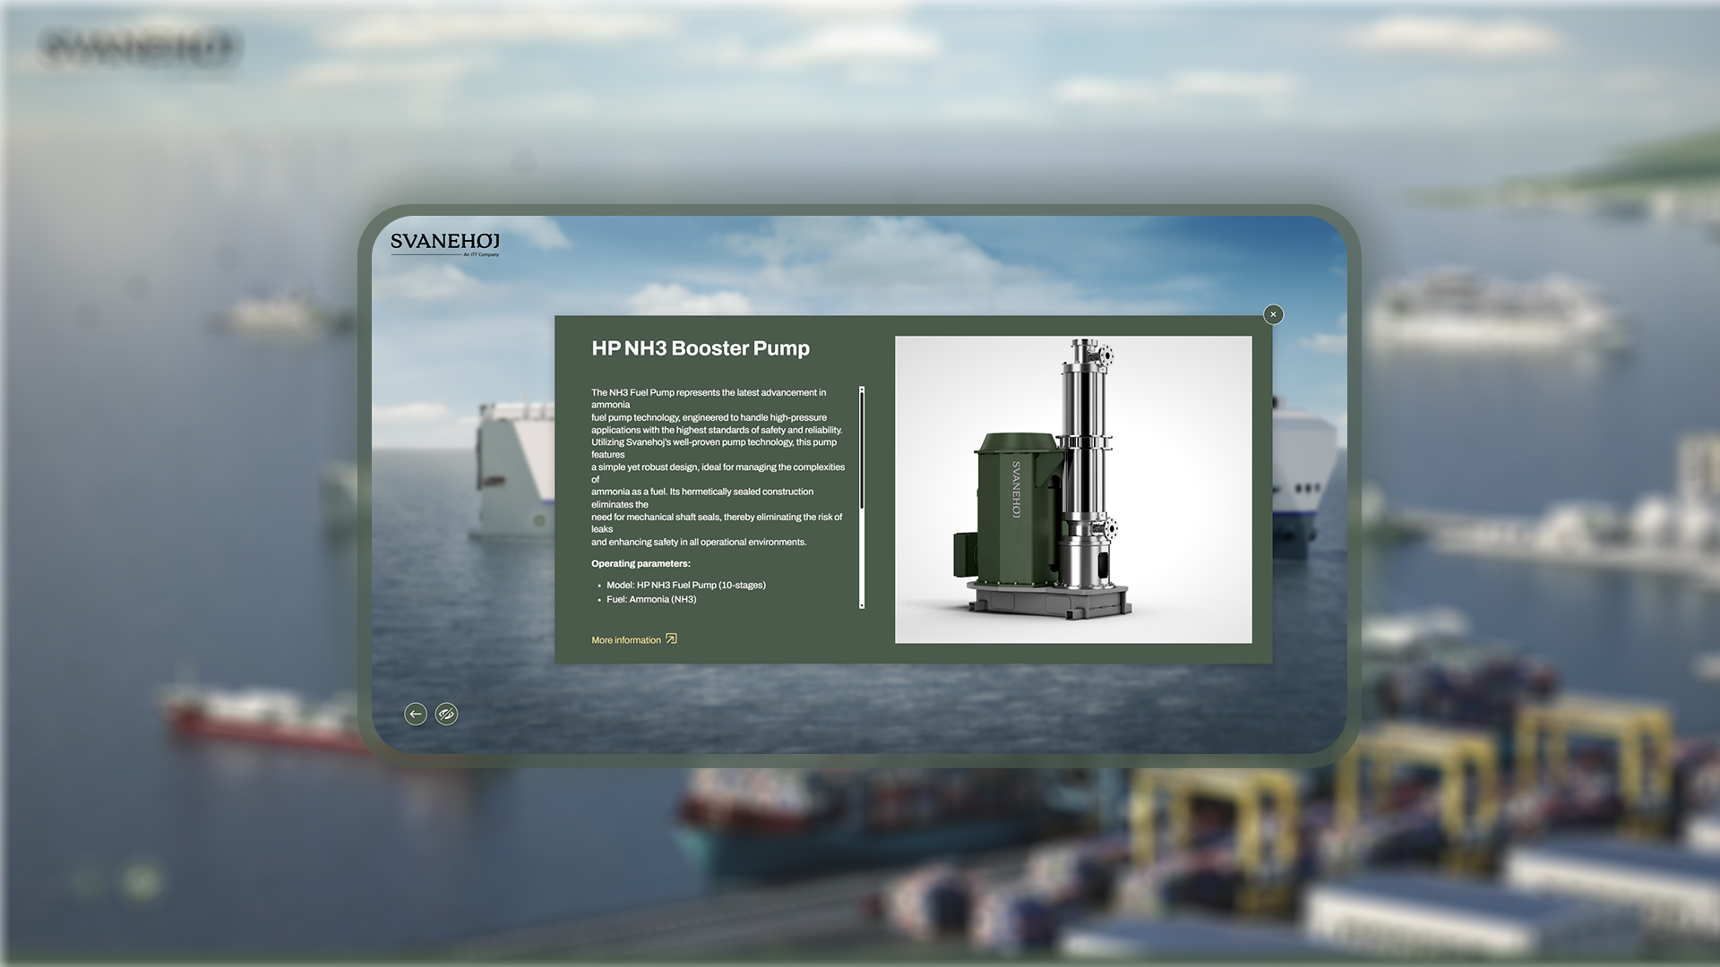1720x967 pixels.
Task: Click the ITT Company tagline under the logo
Action: click(x=479, y=254)
